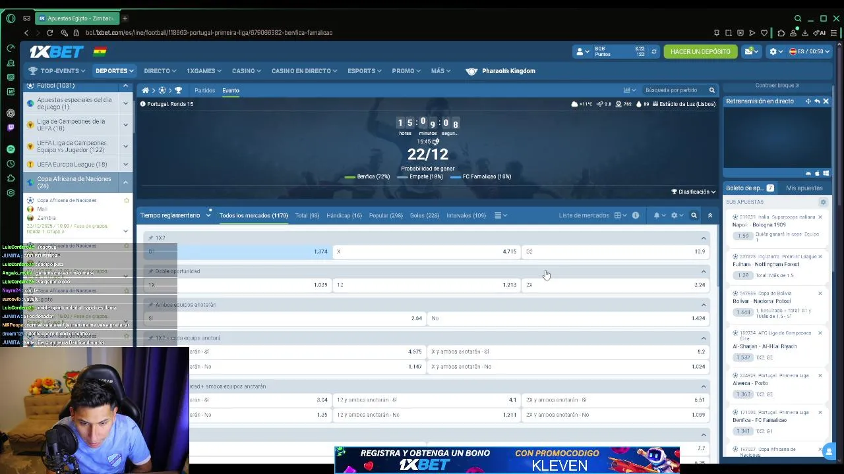Viewport: 844px width, 474px height.
Task: Click Contraer bloque link
Action: [777, 86]
